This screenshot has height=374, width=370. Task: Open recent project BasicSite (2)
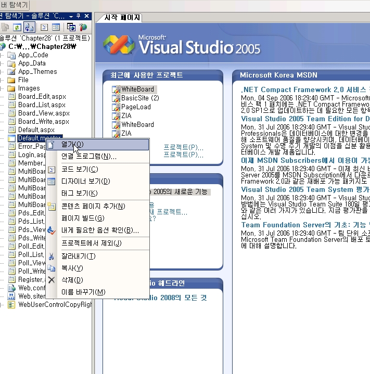141,98
